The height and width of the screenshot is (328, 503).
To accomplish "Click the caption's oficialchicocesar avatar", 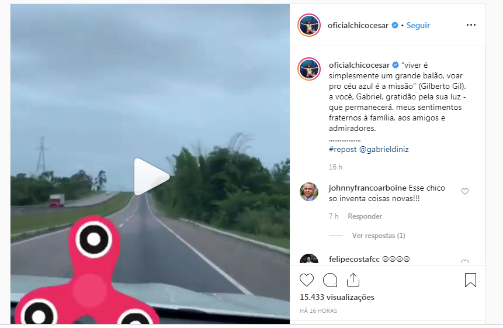I will (x=309, y=69).
